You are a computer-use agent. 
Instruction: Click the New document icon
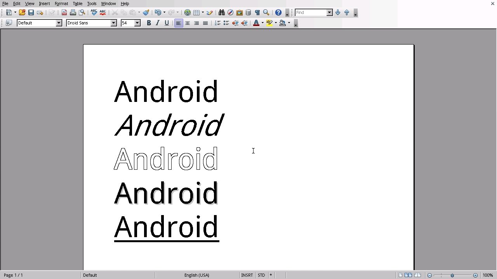(x=9, y=12)
